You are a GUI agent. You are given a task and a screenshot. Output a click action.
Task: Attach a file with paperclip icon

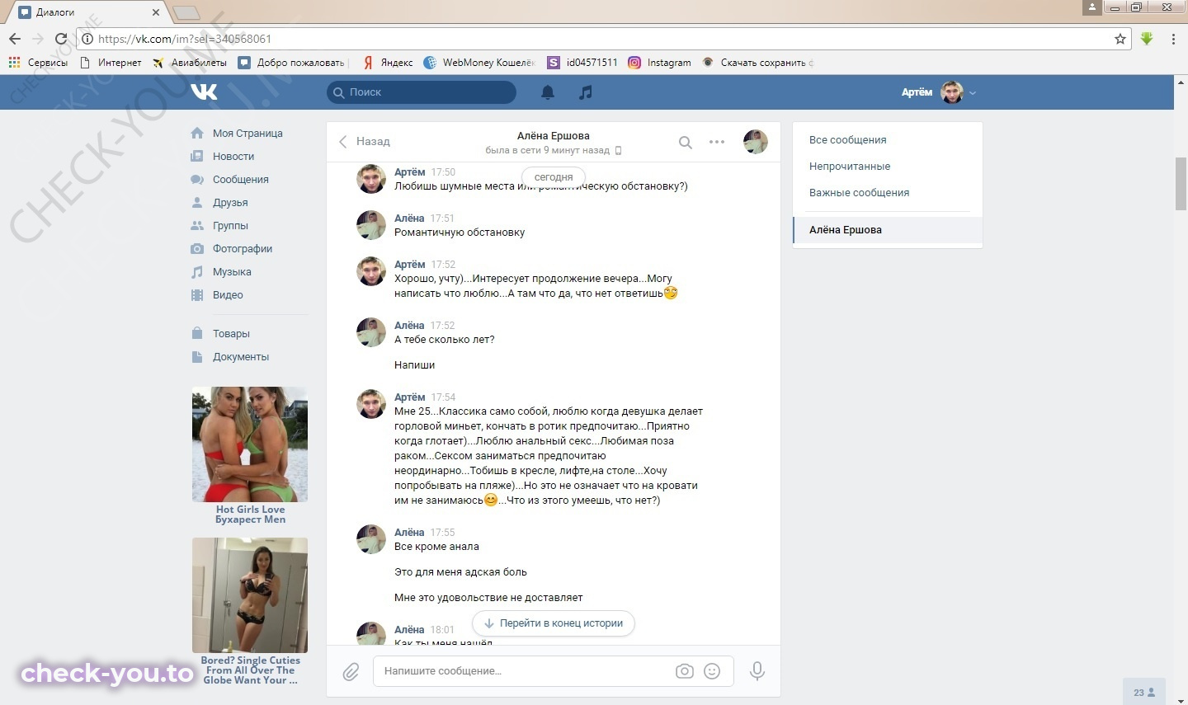[351, 671]
